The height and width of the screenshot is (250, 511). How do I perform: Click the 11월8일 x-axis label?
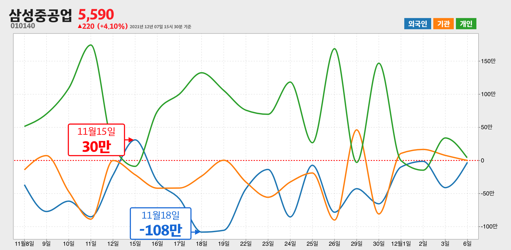(24, 244)
